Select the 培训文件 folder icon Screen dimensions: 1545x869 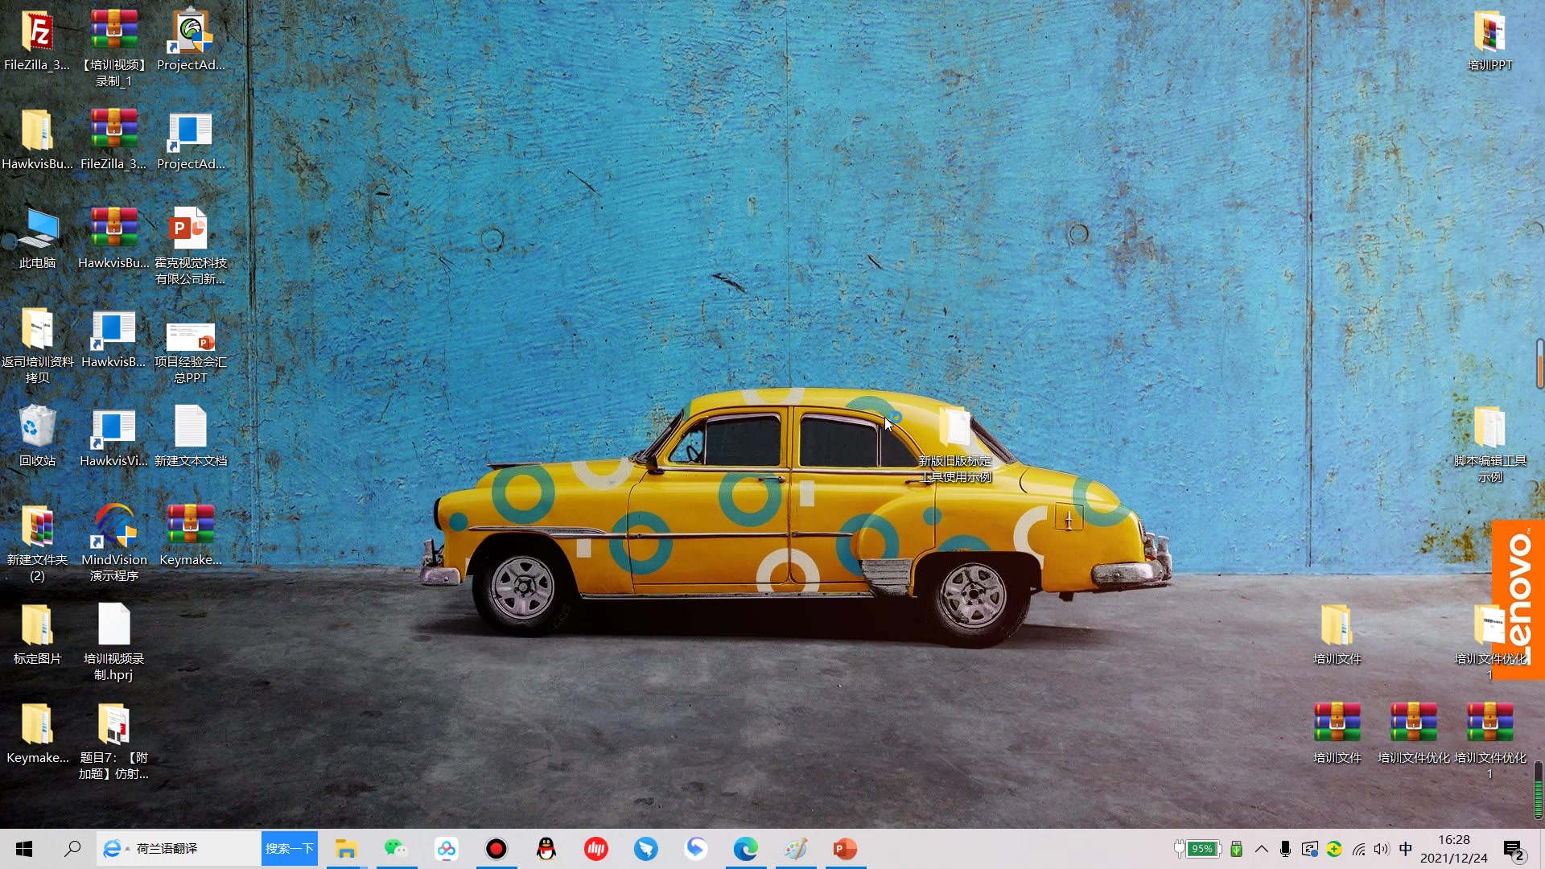(x=1337, y=626)
